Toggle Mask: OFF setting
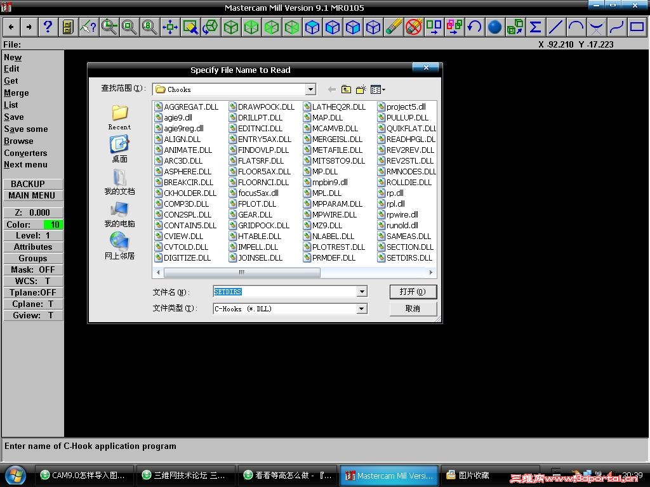 pos(33,269)
